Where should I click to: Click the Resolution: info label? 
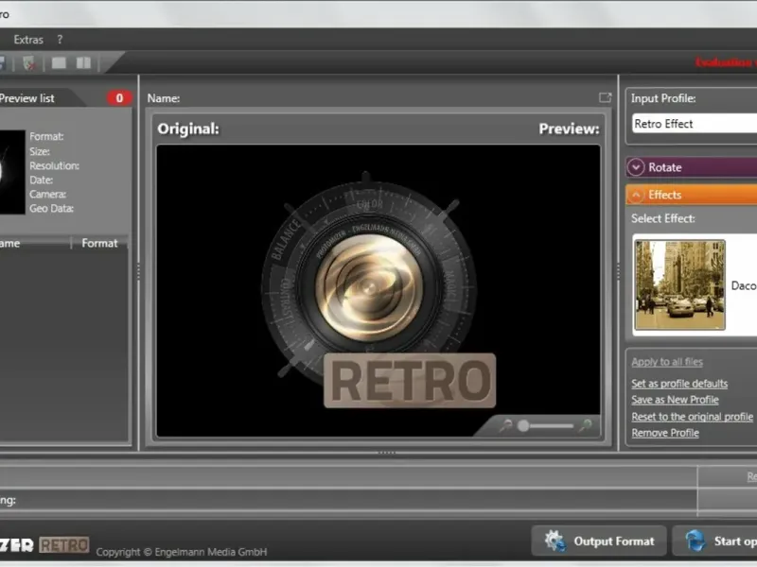click(54, 166)
